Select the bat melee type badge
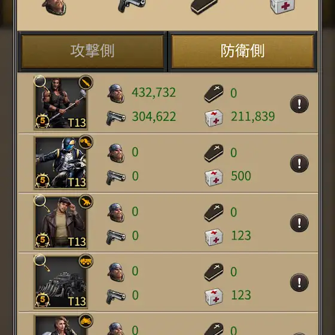The height and width of the screenshot is (335, 335). click(x=86, y=83)
